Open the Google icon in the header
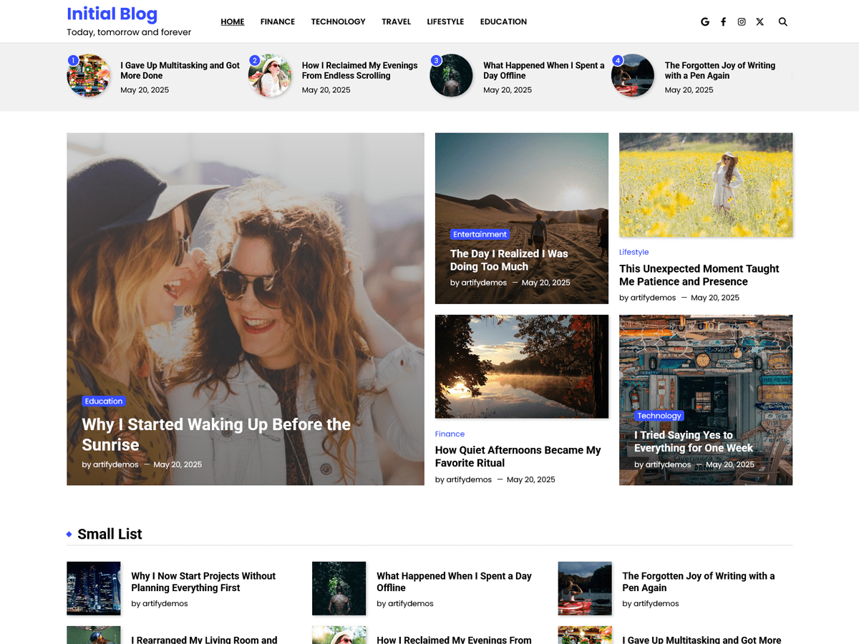 tap(705, 21)
